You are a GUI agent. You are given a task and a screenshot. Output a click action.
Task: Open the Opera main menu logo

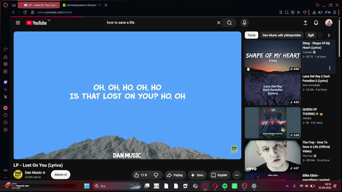coord(6,5)
